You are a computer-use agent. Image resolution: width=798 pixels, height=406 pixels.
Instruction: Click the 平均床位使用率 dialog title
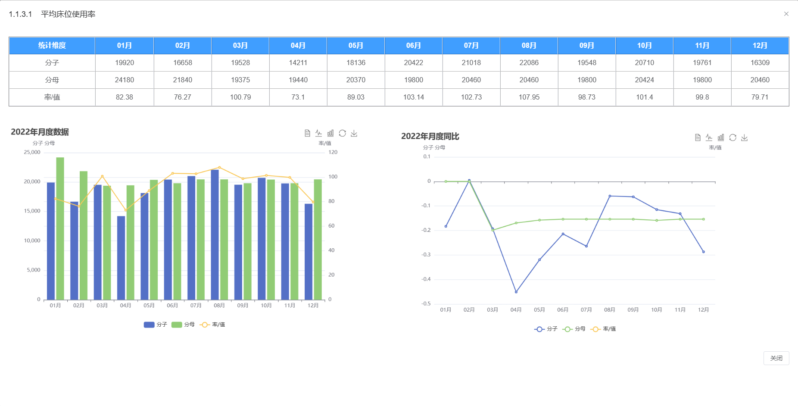tap(68, 14)
